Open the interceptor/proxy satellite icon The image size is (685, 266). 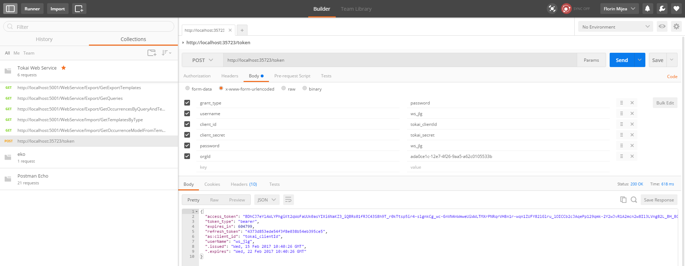click(552, 9)
